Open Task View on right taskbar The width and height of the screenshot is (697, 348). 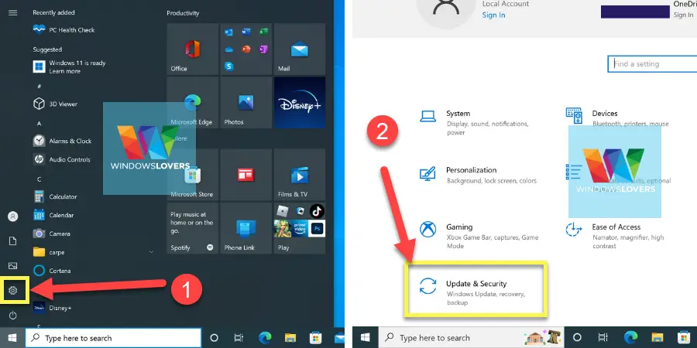603,338
